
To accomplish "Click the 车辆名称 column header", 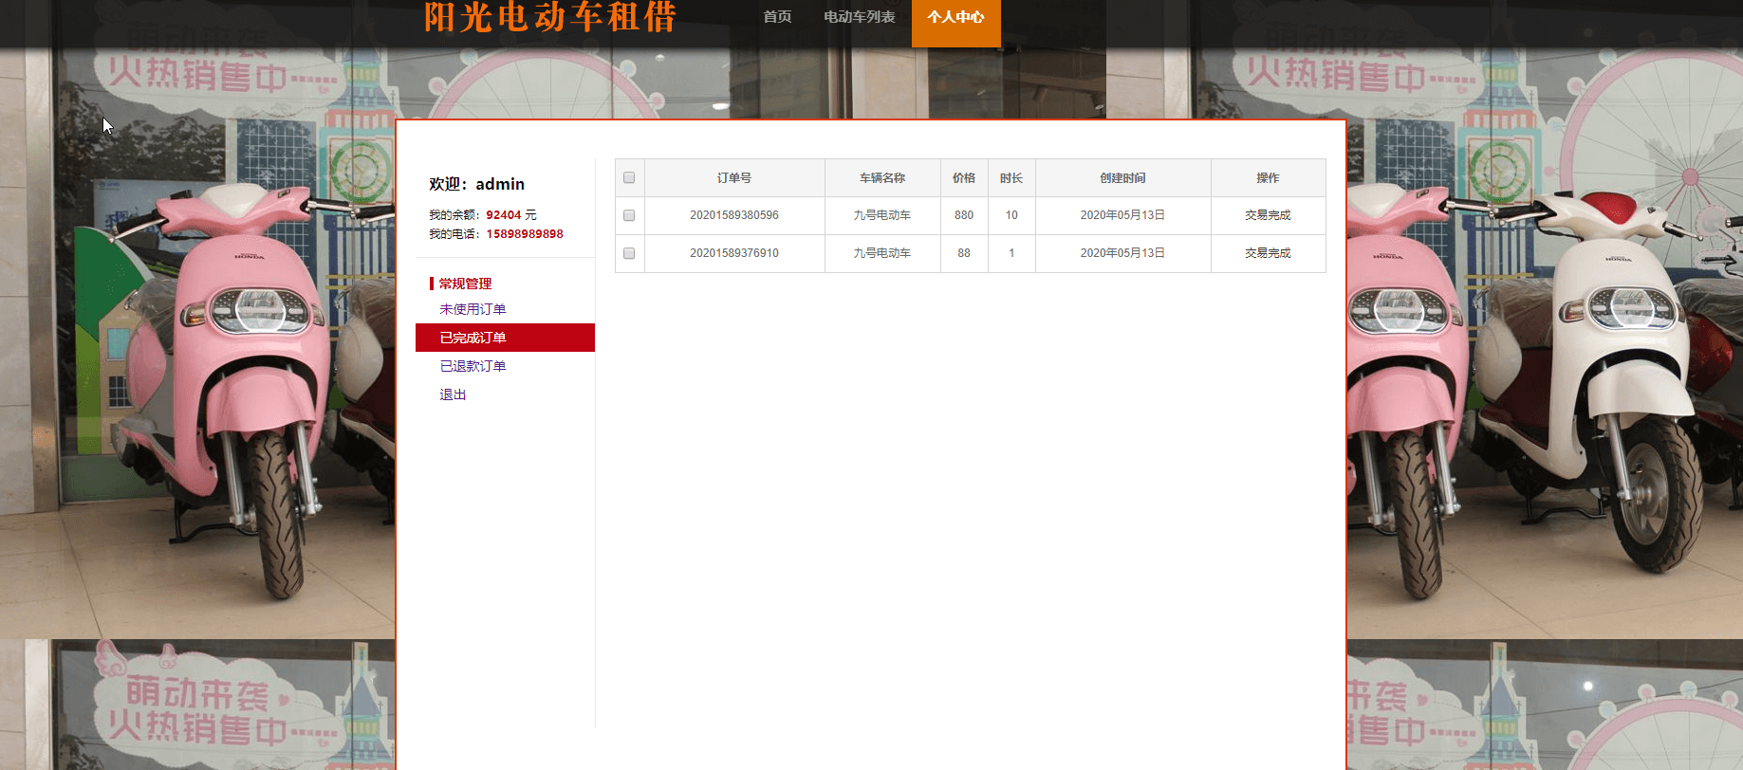I will click(x=882, y=177).
